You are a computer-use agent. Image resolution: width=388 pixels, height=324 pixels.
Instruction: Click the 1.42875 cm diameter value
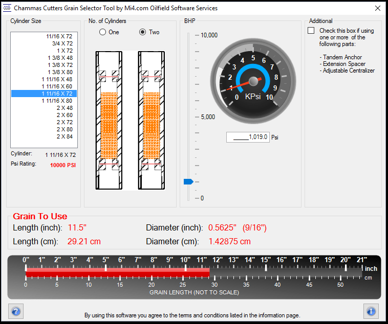click(x=230, y=241)
